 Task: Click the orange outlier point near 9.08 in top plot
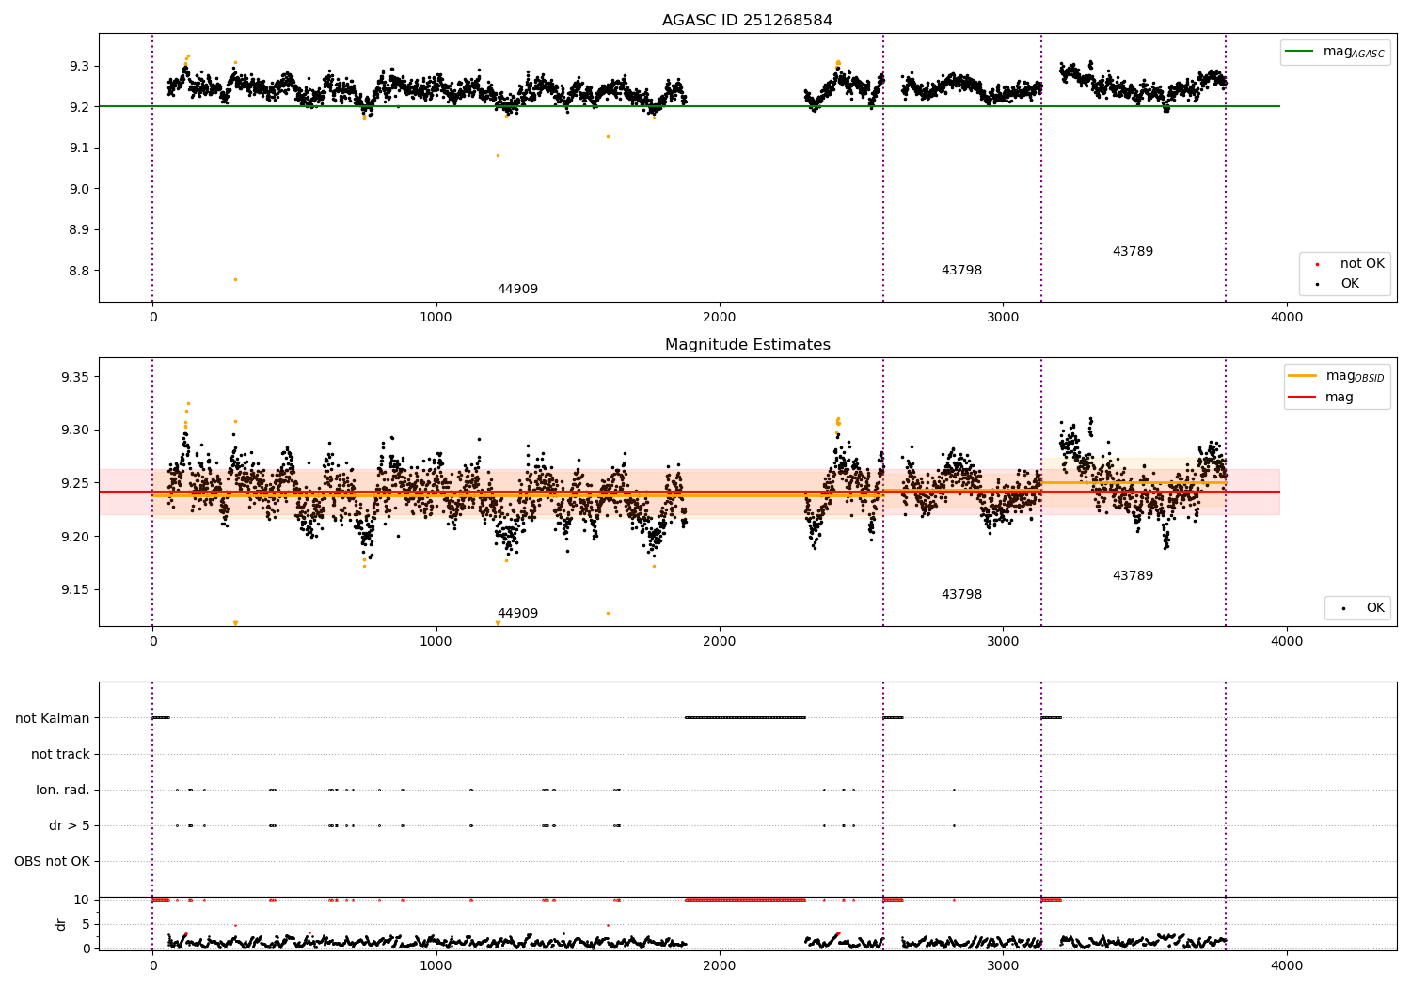coord(498,155)
